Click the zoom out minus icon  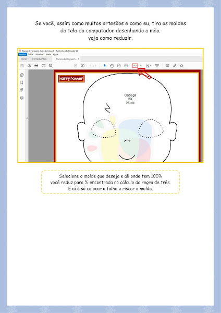click(119, 66)
